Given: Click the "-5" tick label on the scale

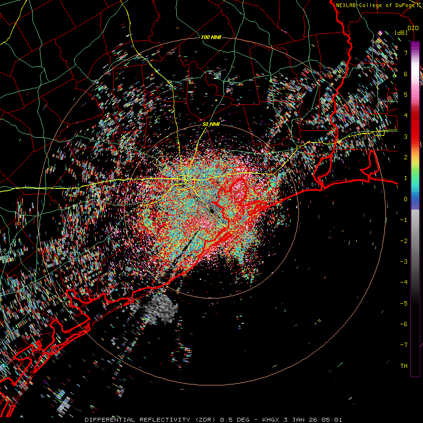Looking at the screenshot, I should [x=404, y=304].
